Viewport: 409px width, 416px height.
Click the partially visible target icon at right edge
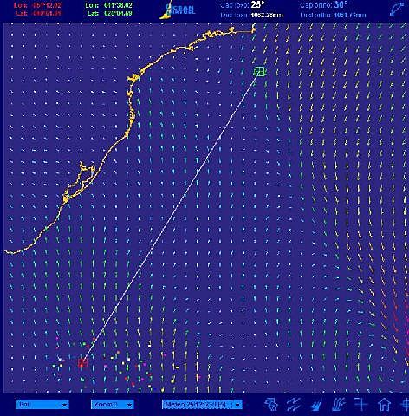click(406, 404)
